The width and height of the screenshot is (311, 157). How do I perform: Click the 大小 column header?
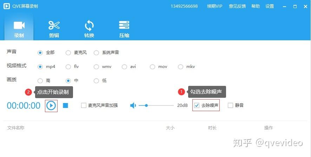tap(170, 128)
